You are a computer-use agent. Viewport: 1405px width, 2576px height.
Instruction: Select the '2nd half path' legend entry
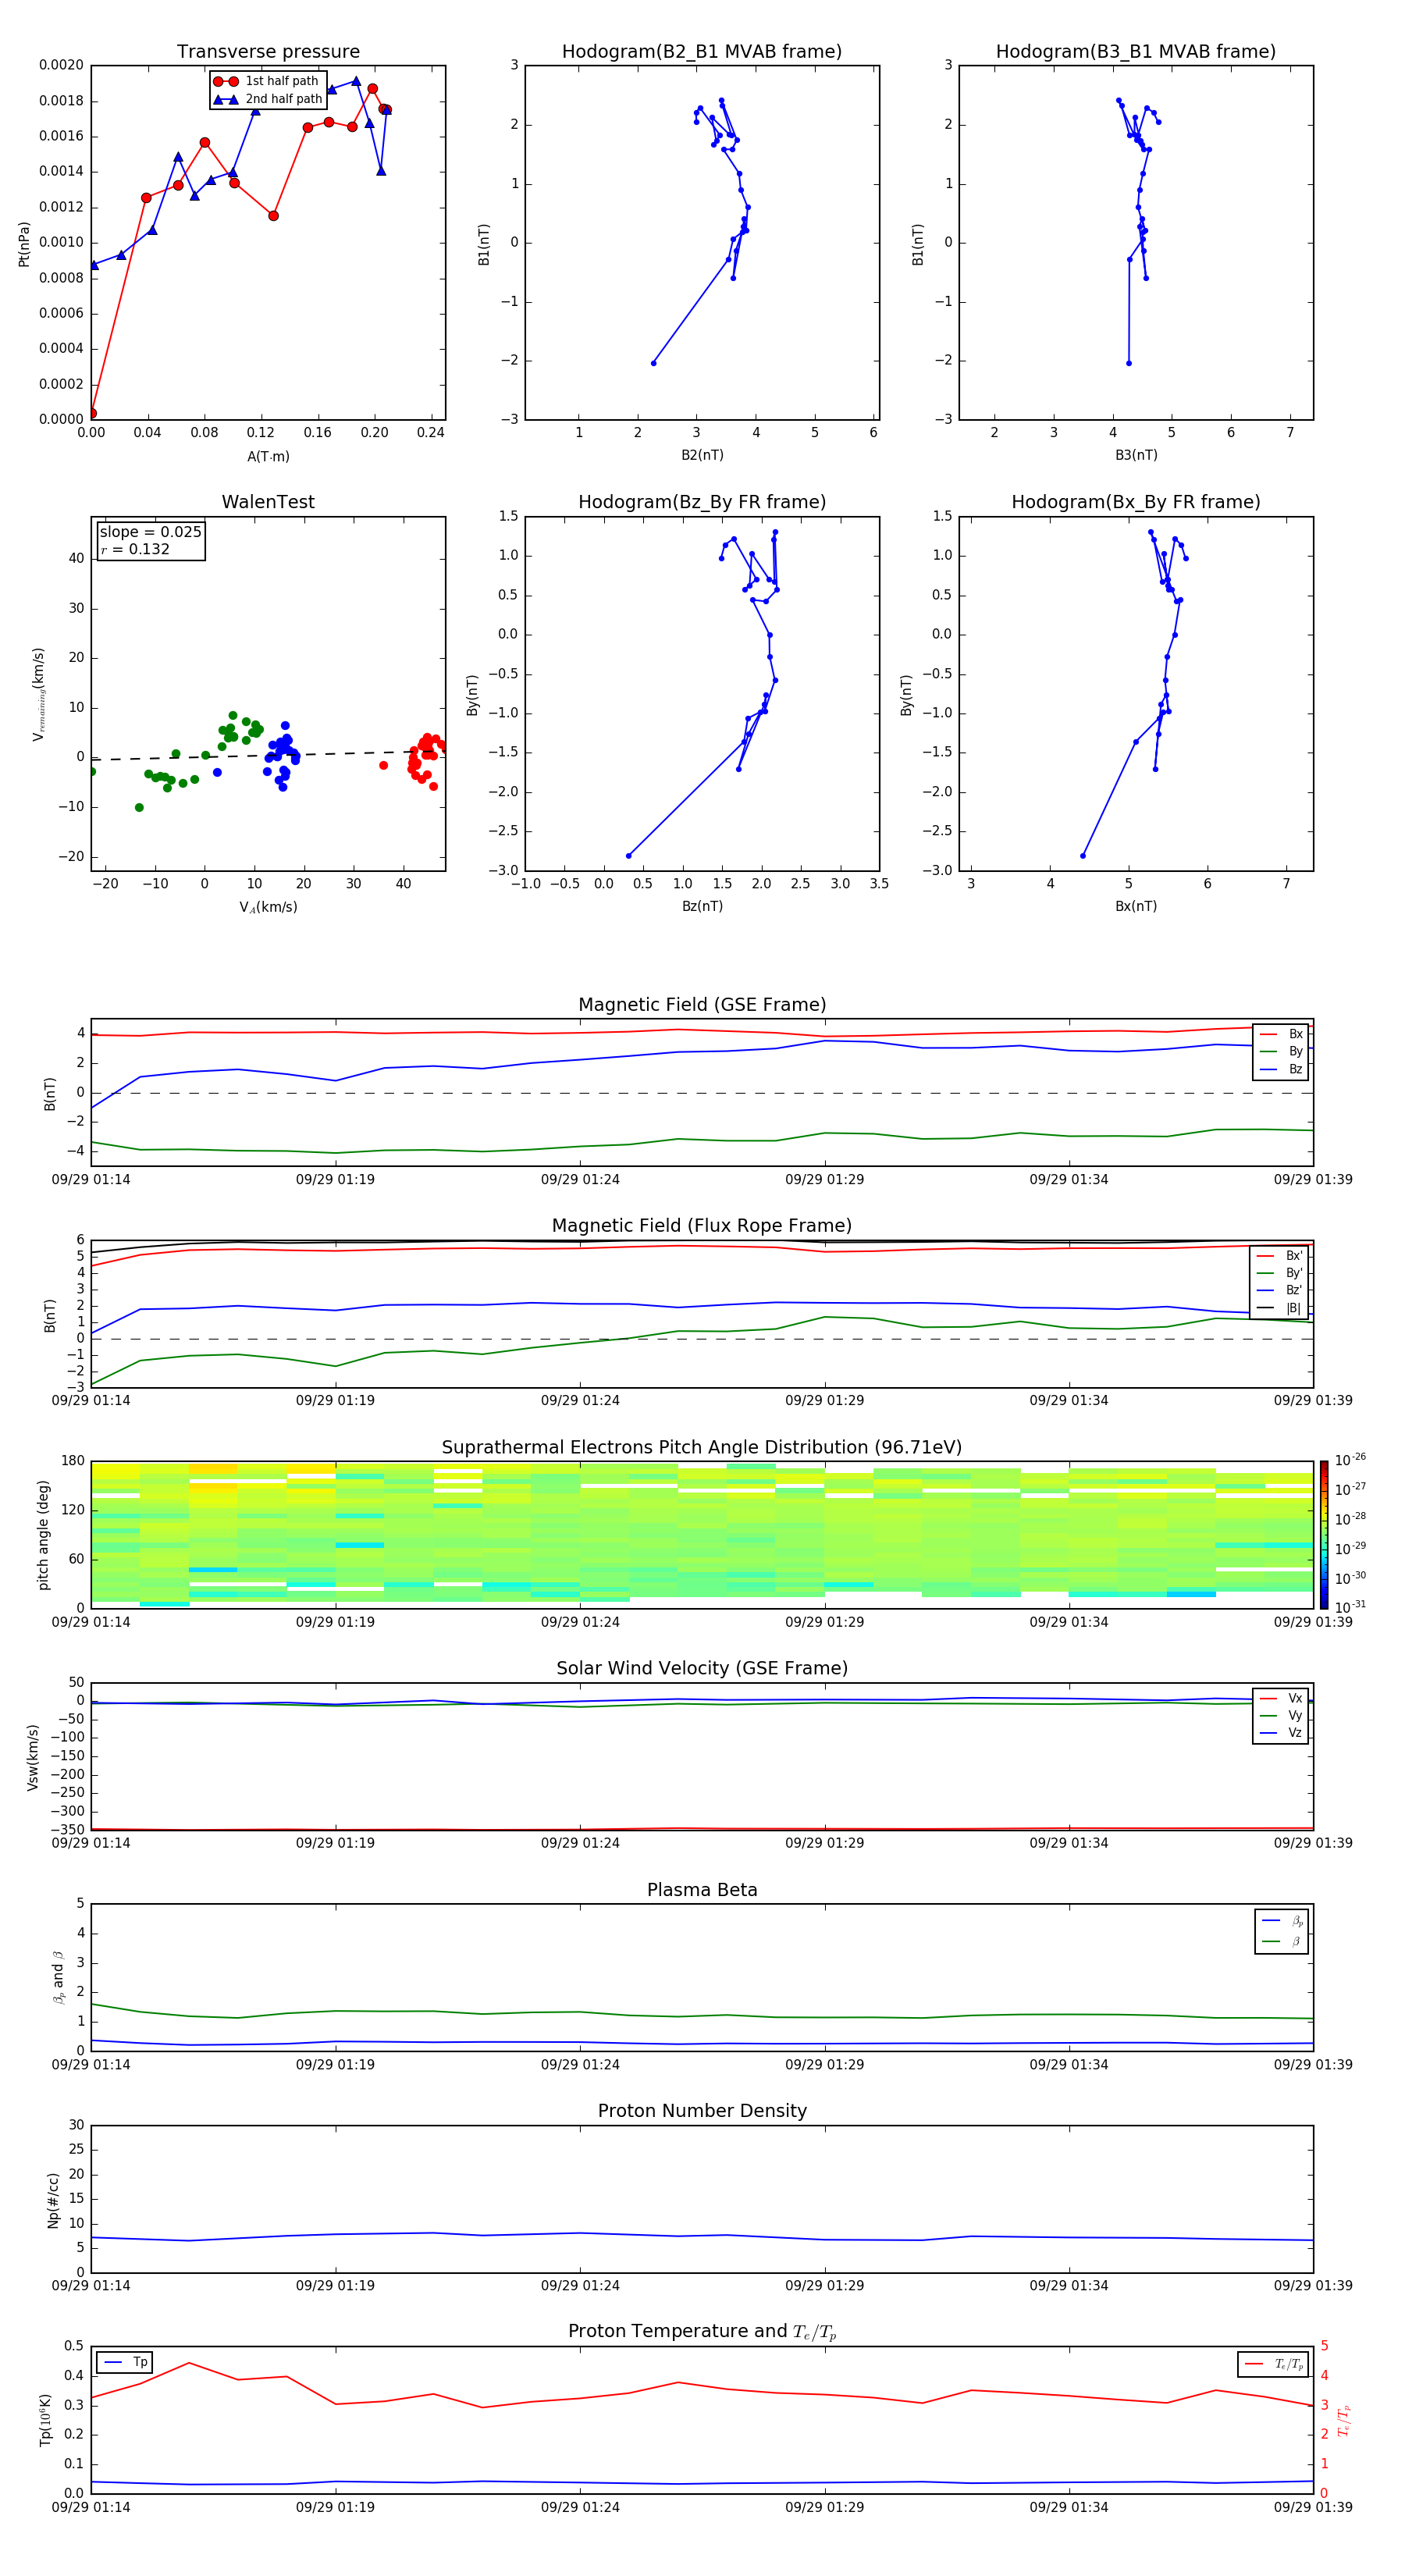267,99
